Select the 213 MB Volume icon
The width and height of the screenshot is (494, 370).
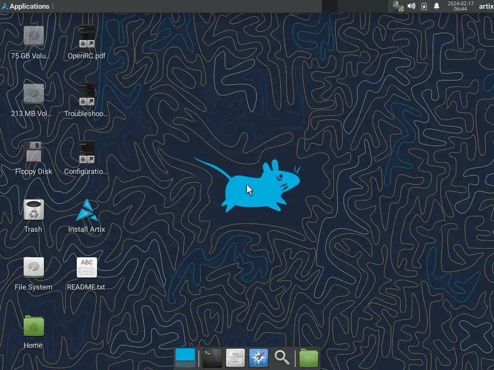click(x=33, y=93)
